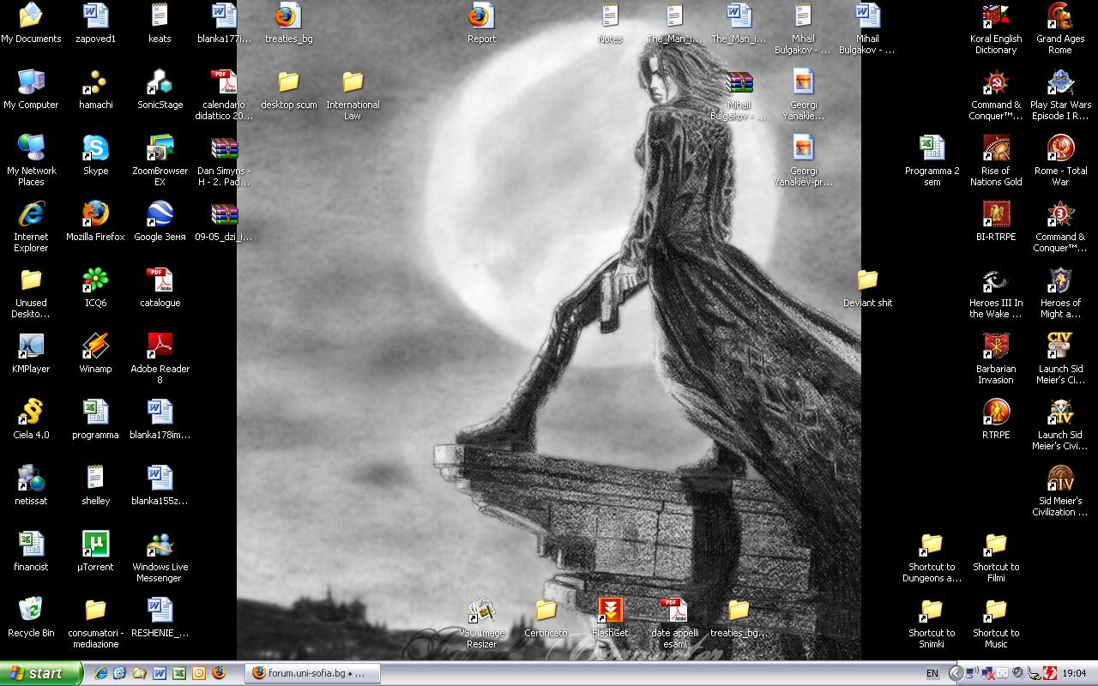Open the µTorrent desktop icon
This screenshot has height=686, width=1098.
click(95, 545)
